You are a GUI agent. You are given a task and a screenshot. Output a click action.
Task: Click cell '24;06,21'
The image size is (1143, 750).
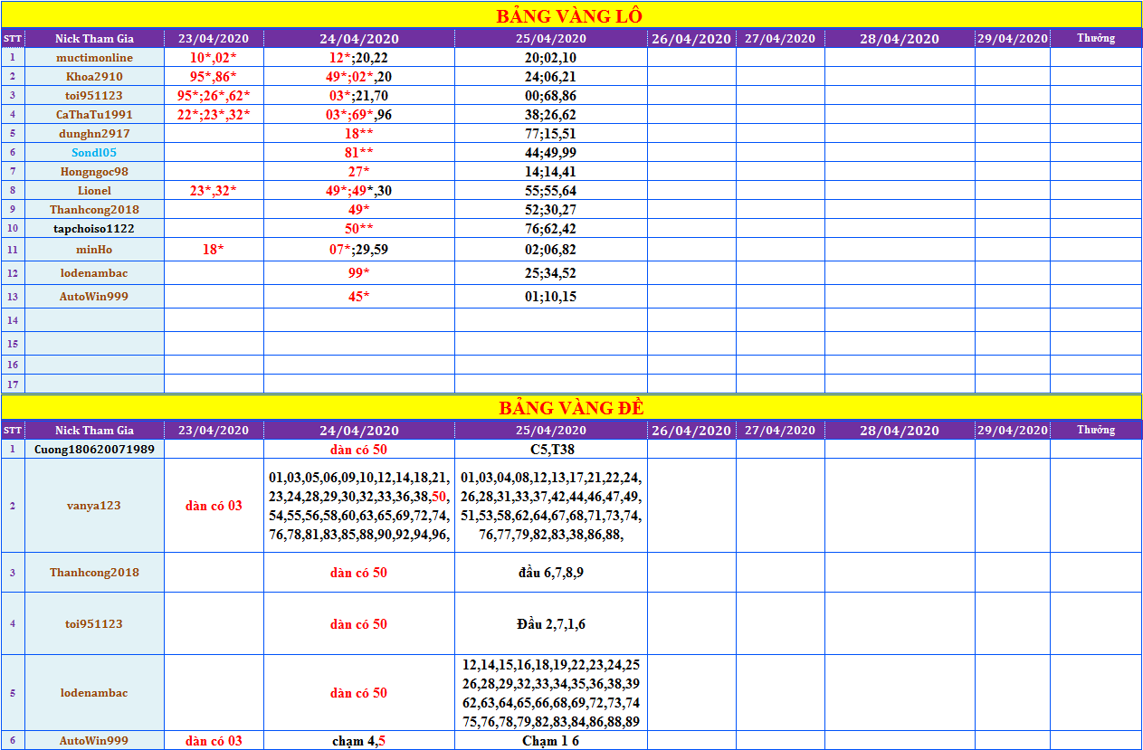tap(551, 76)
